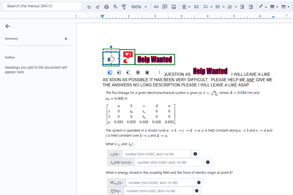
Task: Add a document summary
Action: click(66, 38)
